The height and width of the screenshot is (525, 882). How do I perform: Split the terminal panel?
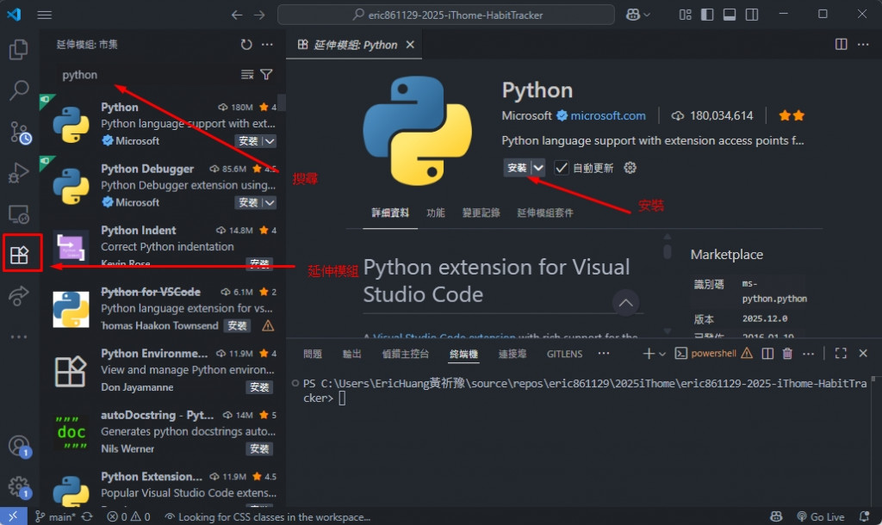tap(767, 353)
